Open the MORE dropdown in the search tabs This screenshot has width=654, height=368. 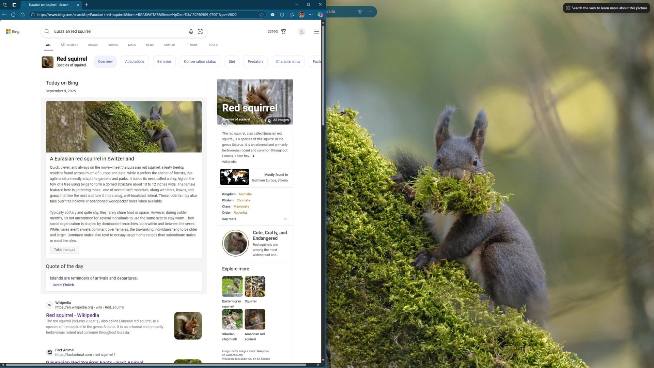[x=192, y=45]
